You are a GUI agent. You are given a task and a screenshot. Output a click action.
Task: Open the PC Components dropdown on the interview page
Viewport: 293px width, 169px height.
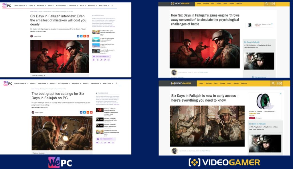point(62,5)
